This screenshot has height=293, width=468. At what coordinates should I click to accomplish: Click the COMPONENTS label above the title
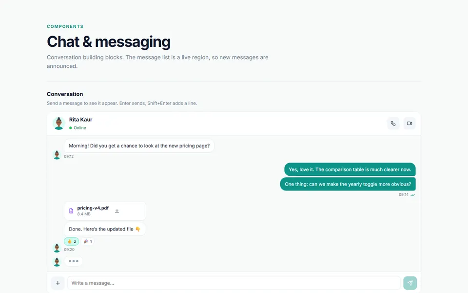[65, 26]
